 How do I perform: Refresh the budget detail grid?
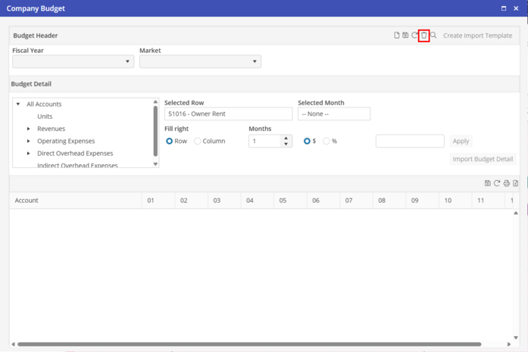pyautogui.click(x=497, y=183)
